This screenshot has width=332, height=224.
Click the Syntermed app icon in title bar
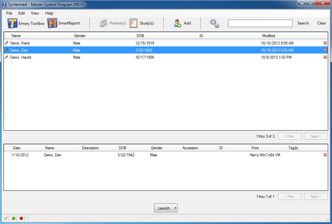click(4, 4)
